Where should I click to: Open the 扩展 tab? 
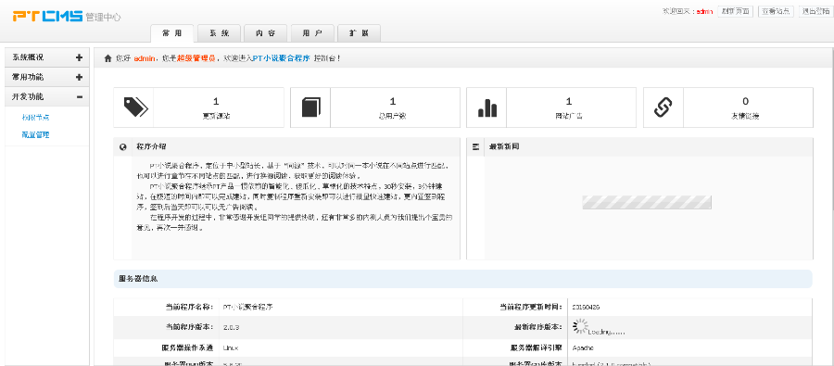(359, 33)
